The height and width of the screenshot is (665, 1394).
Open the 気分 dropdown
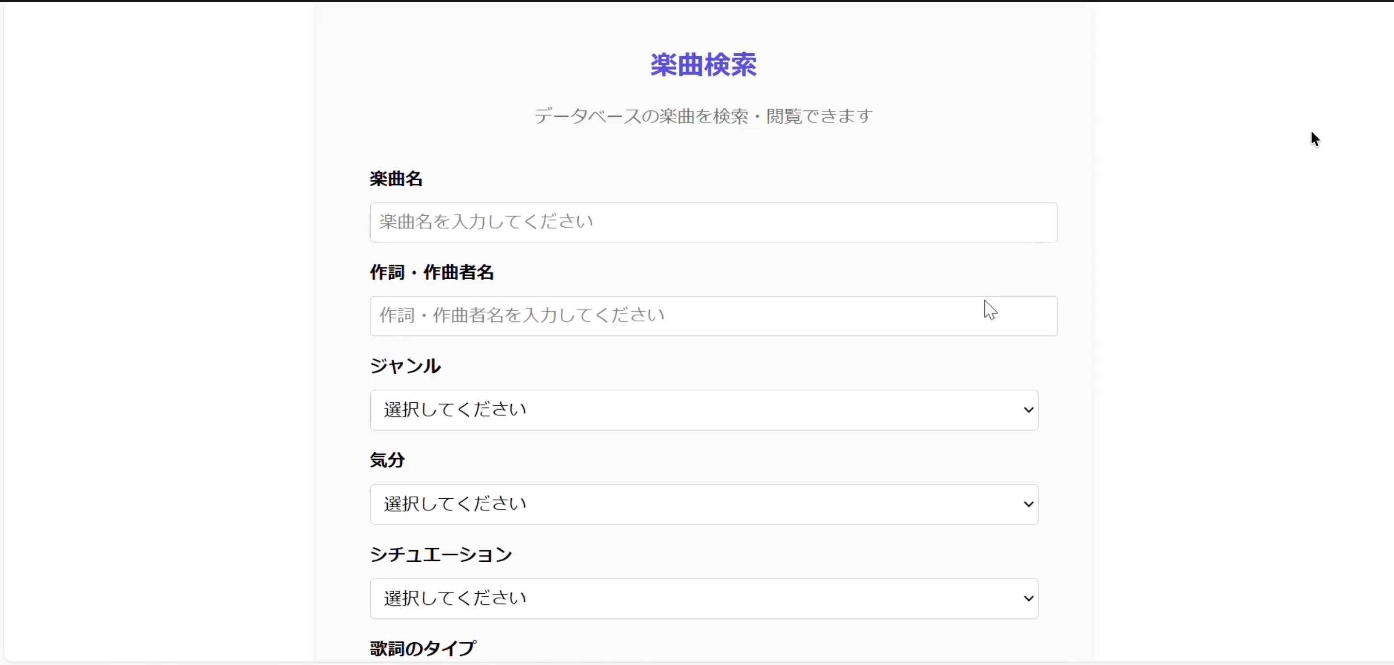[703, 504]
